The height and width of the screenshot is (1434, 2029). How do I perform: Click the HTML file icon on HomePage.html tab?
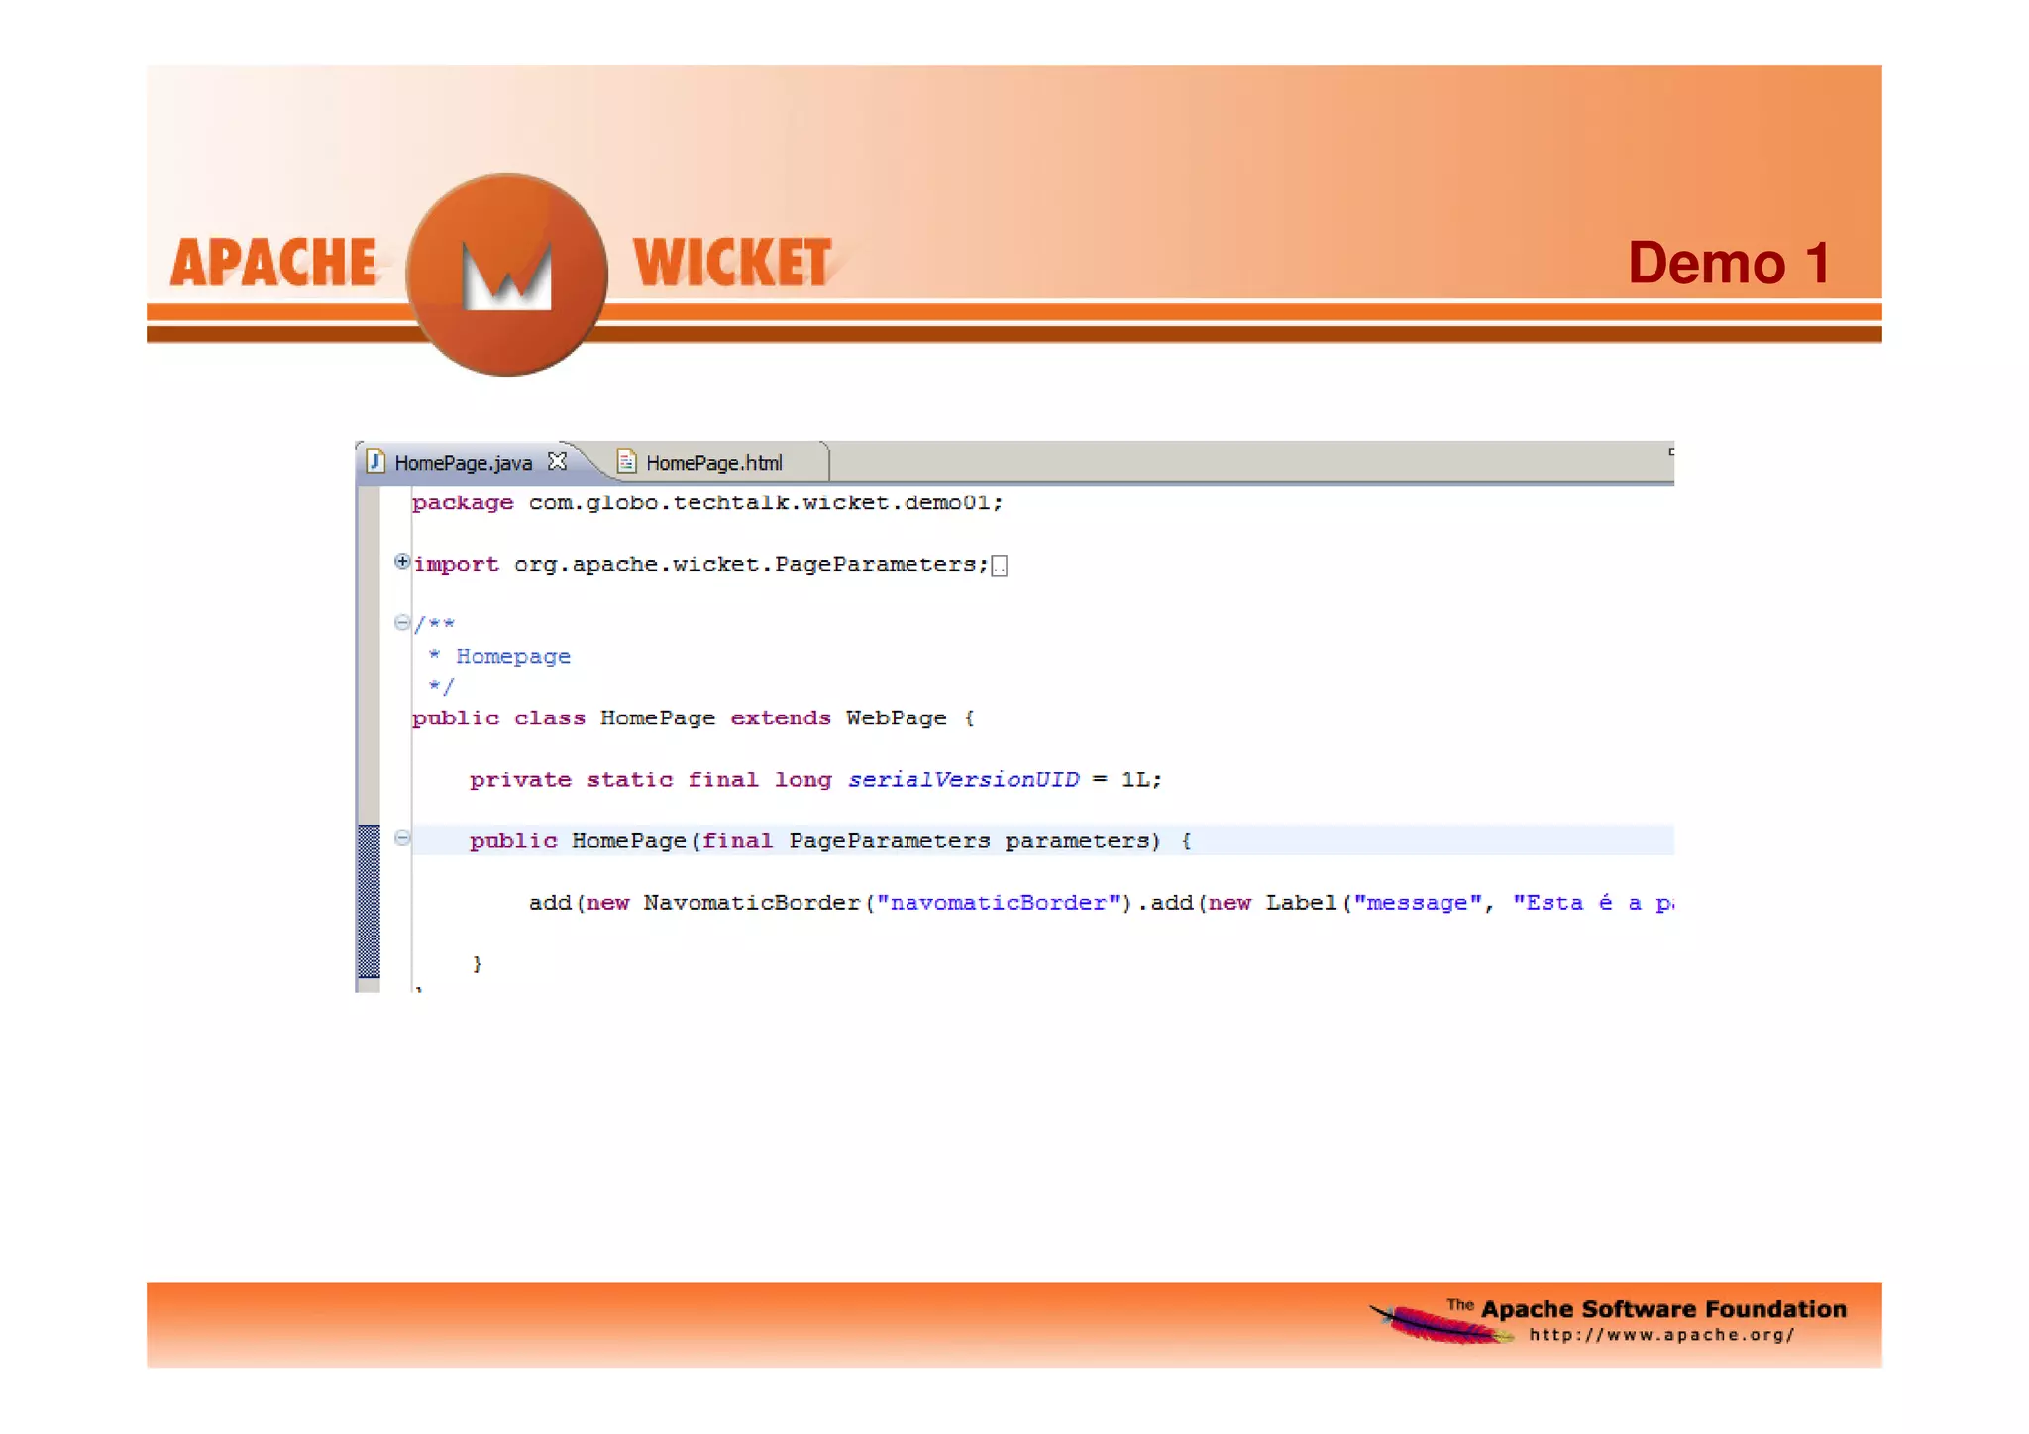pos(626,462)
